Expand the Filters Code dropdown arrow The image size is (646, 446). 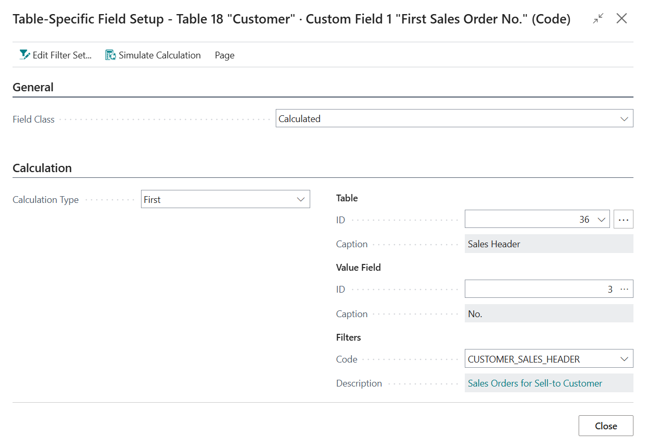click(624, 359)
